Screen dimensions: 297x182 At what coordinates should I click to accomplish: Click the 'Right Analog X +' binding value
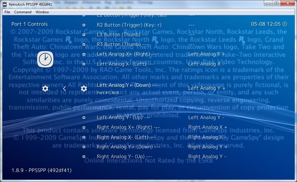click(x=208, y=127)
